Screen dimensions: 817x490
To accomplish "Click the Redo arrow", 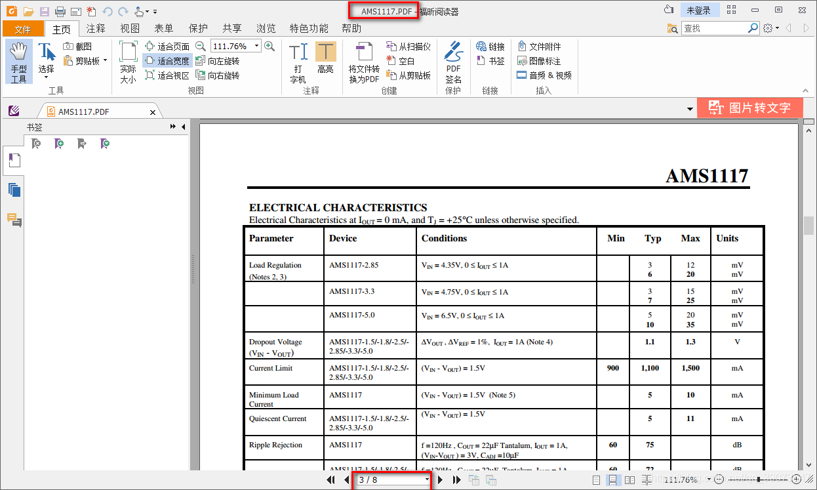I will [123, 11].
